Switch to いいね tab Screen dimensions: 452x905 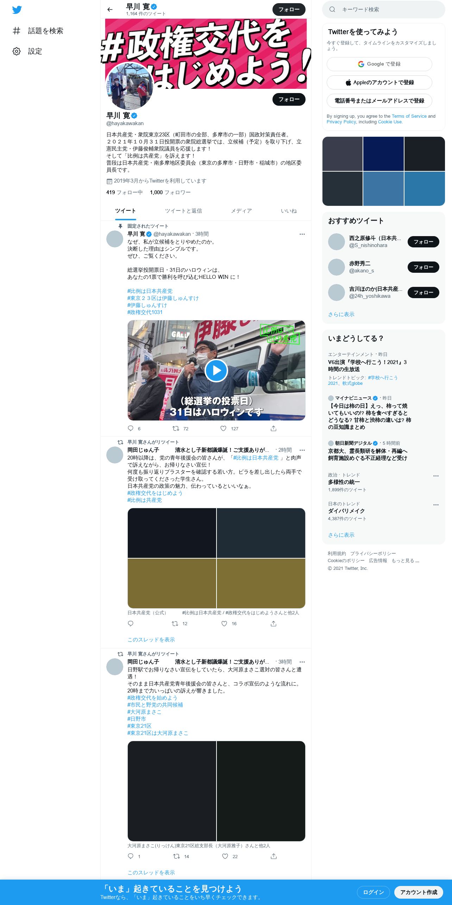[x=289, y=211]
